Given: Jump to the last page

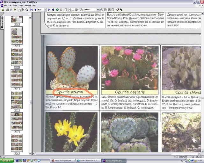Looking at the screenshot, I should coord(53,10).
